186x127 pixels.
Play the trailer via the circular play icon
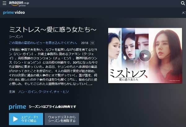[145, 56]
